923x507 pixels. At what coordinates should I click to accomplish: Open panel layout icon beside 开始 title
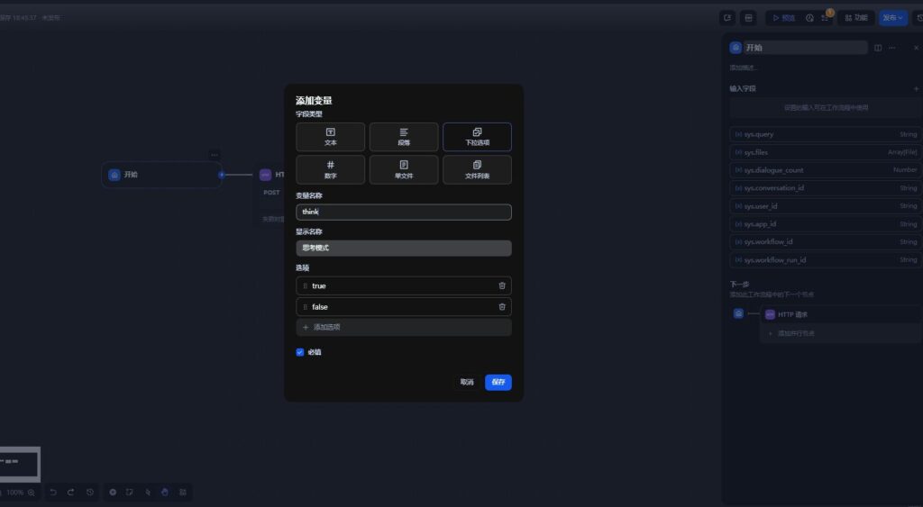878,48
